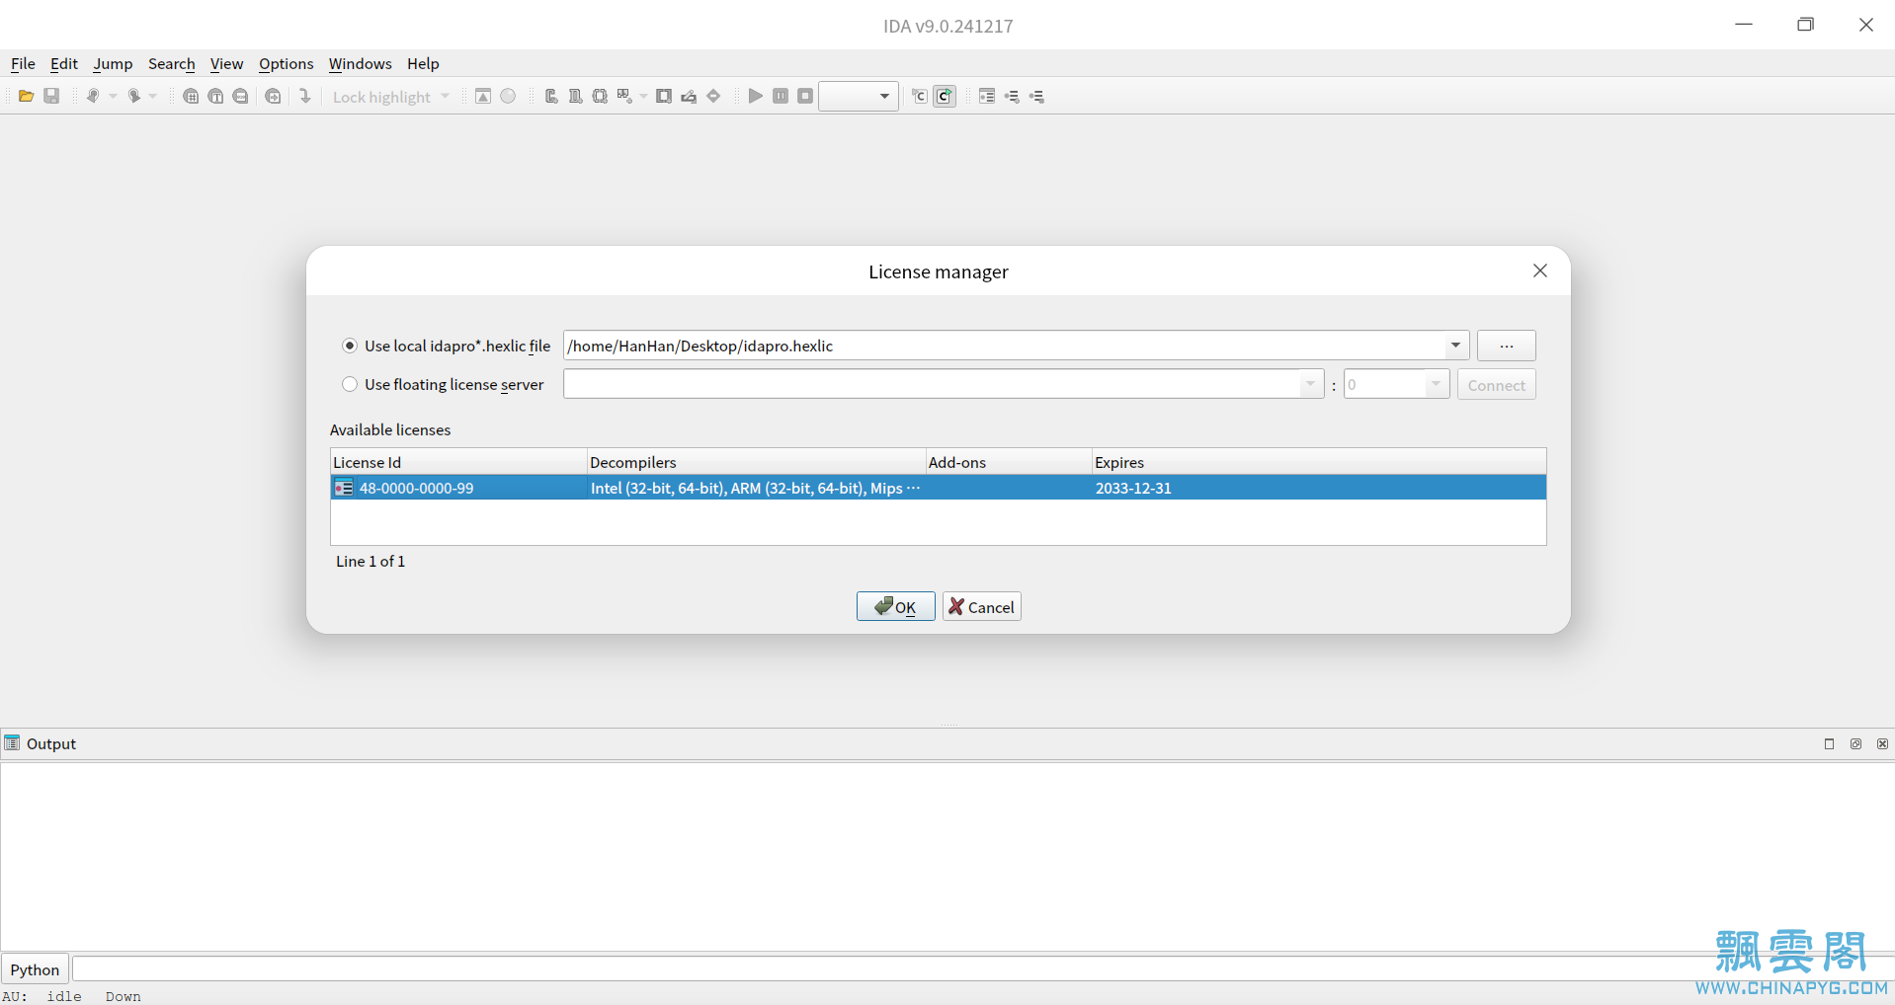Click the grid with arrow toolbar icon
This screenshot has height=1005, width=1895.
pyautogui.click(x=624, y=96)
